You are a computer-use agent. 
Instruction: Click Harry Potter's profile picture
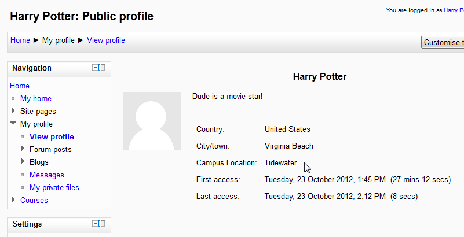tap(152, 121)
